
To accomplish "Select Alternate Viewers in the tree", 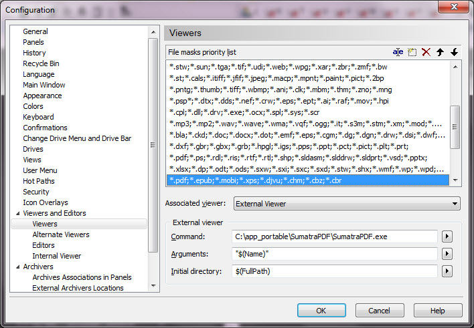I will click(60, 234).
